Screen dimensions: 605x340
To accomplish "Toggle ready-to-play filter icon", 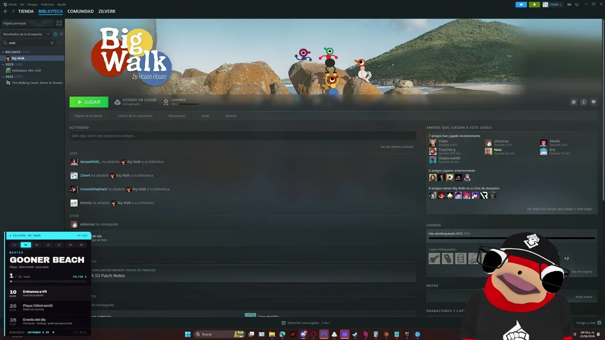I will tap(61, 34).
